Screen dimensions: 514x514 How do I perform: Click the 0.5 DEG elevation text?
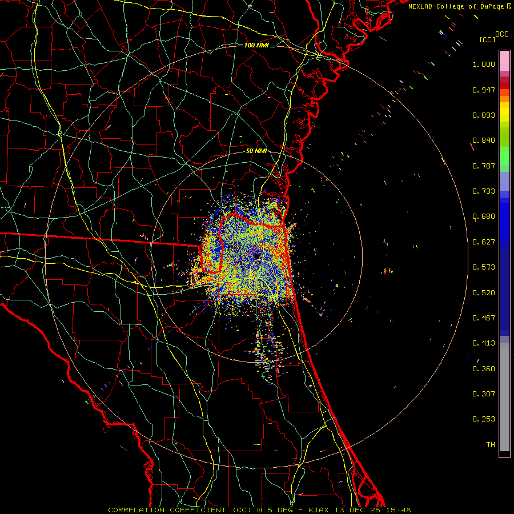click(274, 510)
